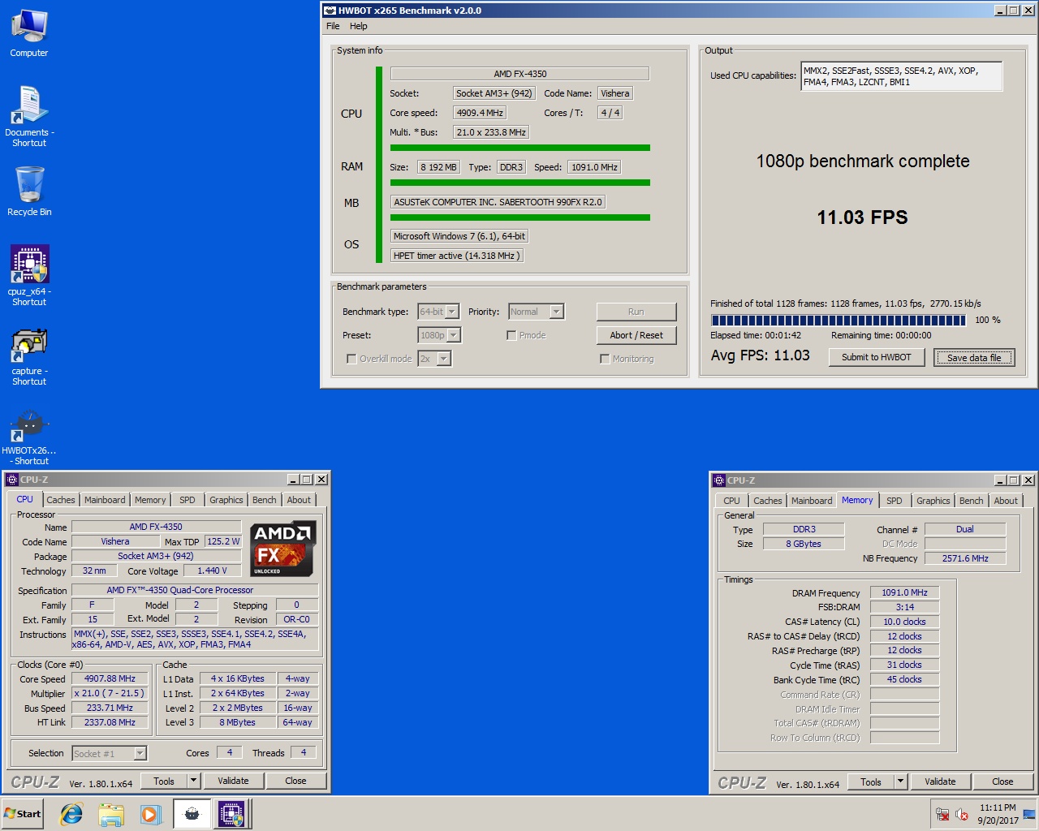Click DRAM Frequency value 1091.0 MHz
This screenshot has height=831, width=1039.
904,593
